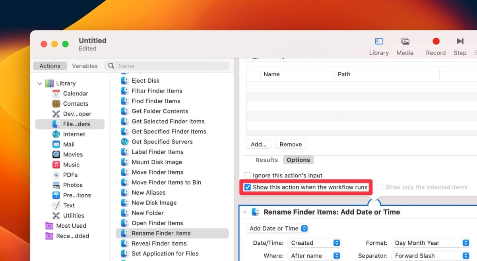The width and height of the screenshot is (477, 261).
Task: Click the Name search field
Action: coord(167,66)
